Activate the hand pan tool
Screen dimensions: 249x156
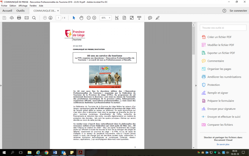(x=81, y=18)
